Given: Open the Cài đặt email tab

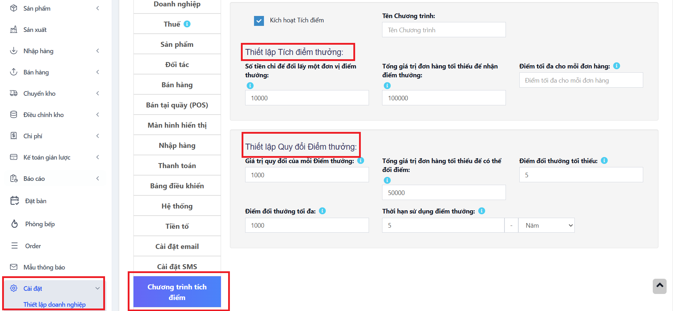Looking at the screenshot, I should click(177, 246).
